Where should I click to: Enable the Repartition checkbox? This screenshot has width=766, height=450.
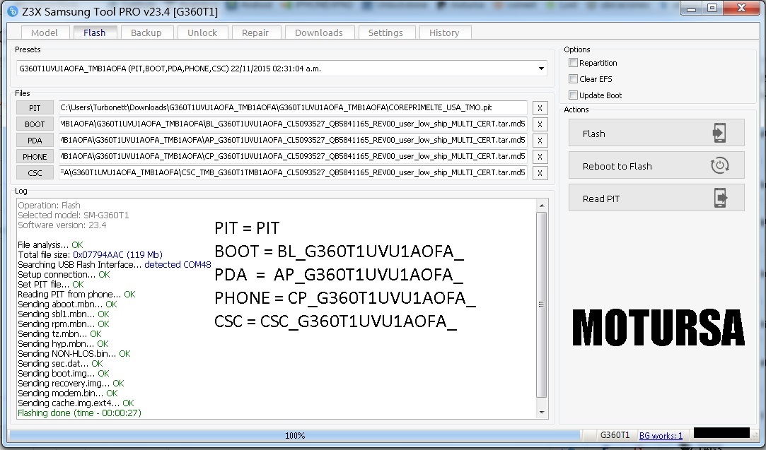[573, 62]
